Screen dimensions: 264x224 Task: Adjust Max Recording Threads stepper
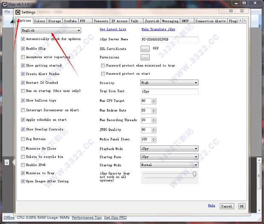click(154, 120)
